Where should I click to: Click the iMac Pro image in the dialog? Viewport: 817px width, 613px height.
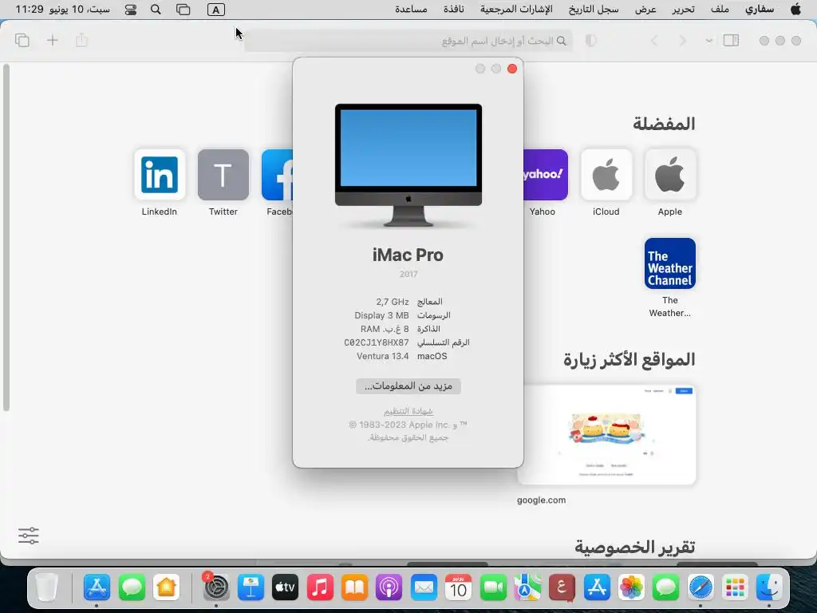click(408, 165)
